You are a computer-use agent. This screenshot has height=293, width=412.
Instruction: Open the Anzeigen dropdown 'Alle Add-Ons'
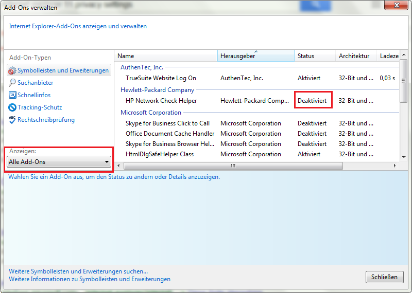tap(59, 162)
